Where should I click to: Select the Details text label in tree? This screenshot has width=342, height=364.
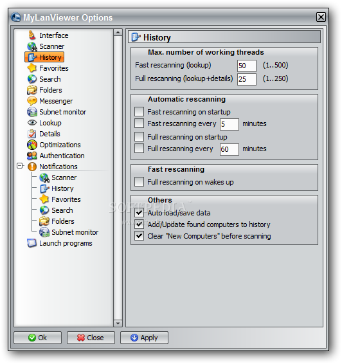click(x=50, y=134)
